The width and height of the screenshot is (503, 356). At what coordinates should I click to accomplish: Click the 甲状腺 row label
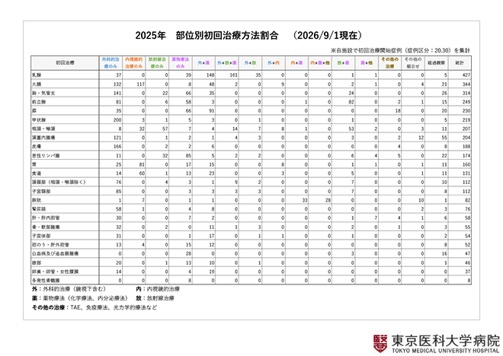coord(39,119)
